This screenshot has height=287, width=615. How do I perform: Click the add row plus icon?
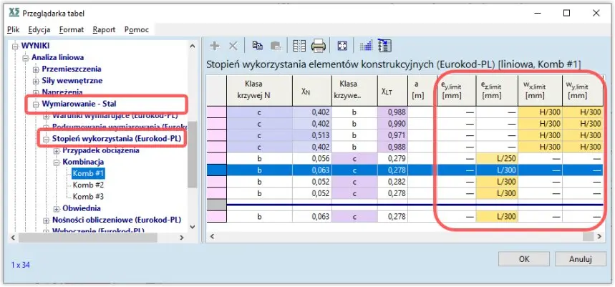tap(214, 46)
